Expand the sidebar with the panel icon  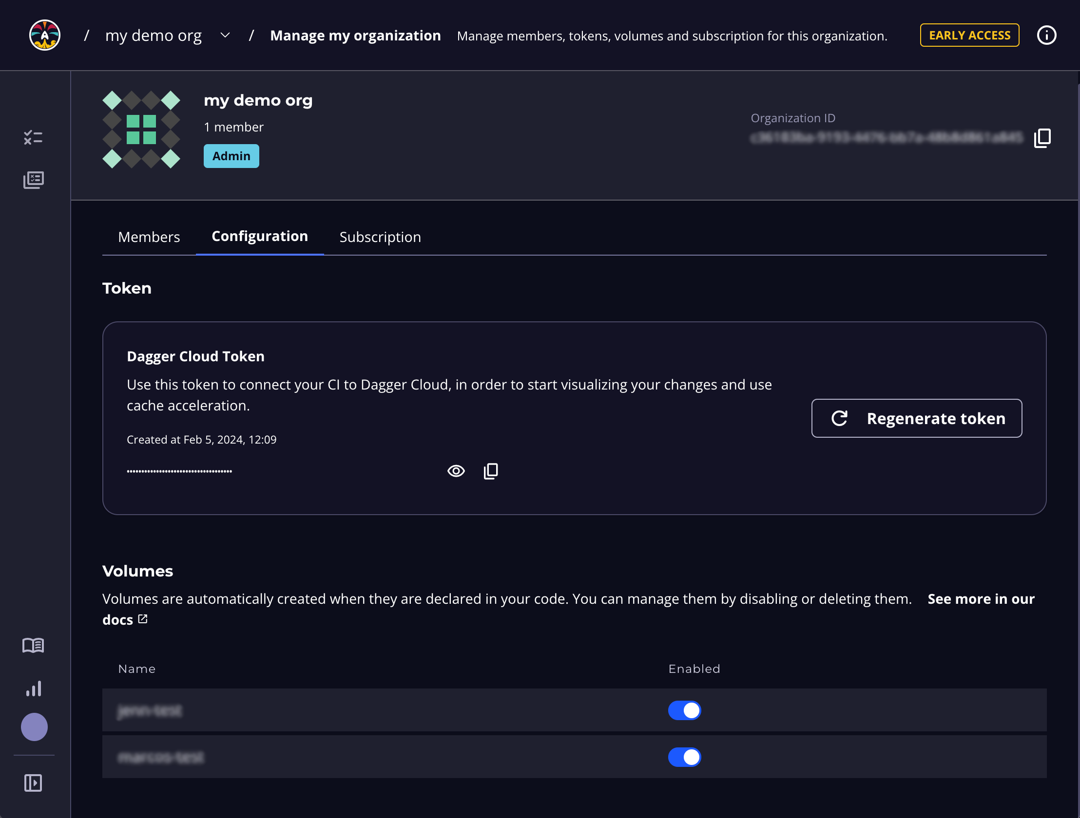coord(33,783)
